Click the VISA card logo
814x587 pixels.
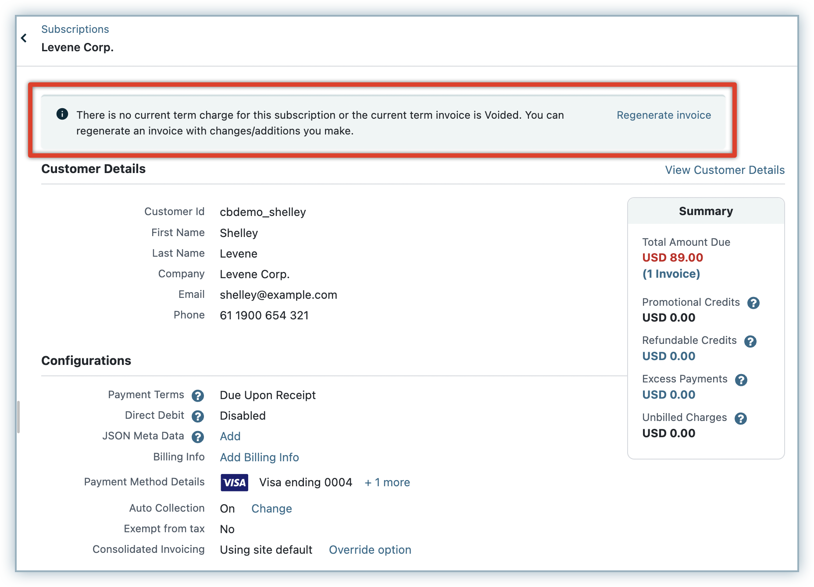[x=234, y=482]
